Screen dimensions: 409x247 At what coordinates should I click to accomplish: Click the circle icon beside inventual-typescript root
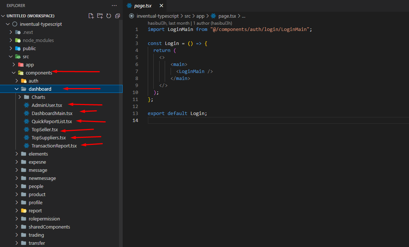click(15, 24)
